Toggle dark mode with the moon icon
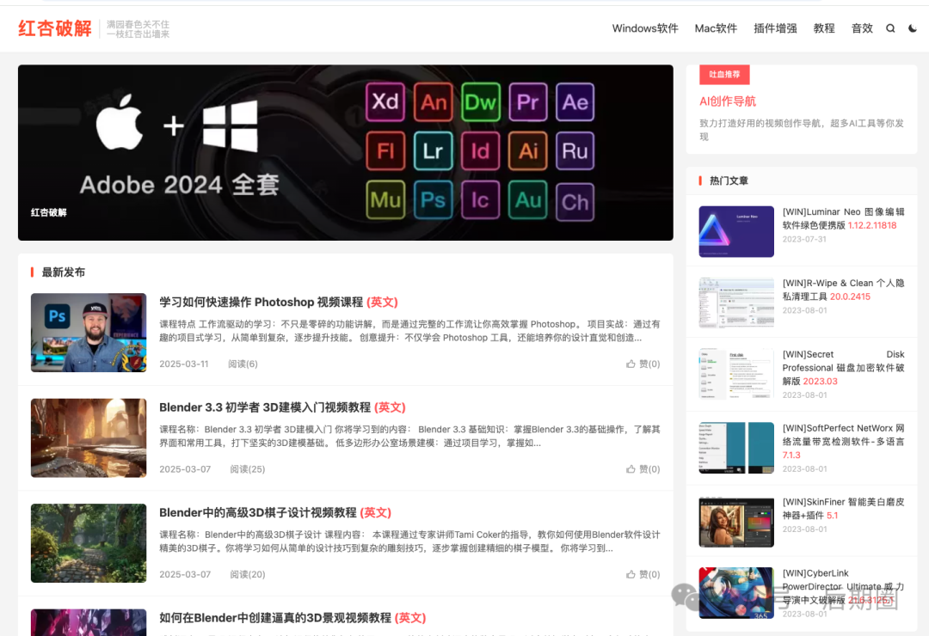Screen dimensions: 929x636 pyautogui.click(x=914, y=28)
